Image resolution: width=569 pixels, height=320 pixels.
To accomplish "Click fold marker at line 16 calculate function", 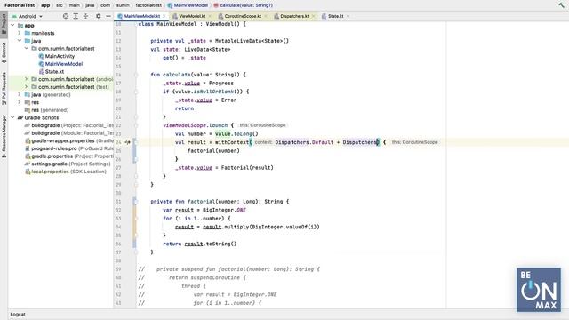I will [136, 75].
